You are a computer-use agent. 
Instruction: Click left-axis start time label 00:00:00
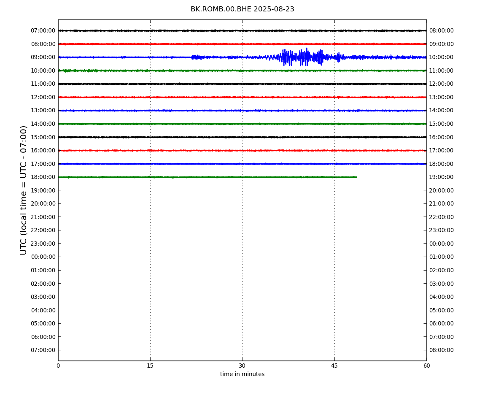tap(43, 257)
